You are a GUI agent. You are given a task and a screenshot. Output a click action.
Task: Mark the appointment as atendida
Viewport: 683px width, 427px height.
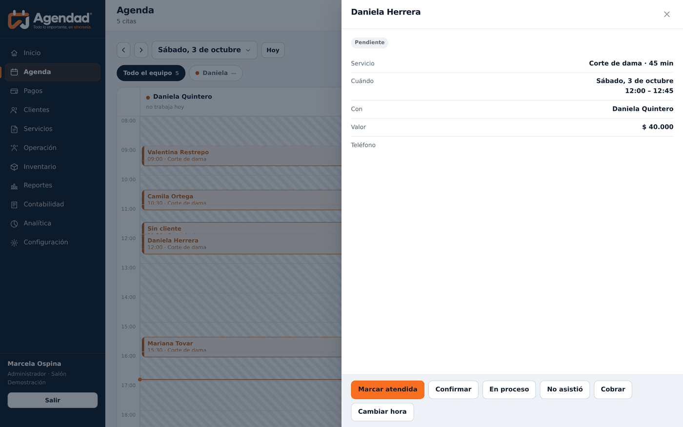tap(387, 389)
